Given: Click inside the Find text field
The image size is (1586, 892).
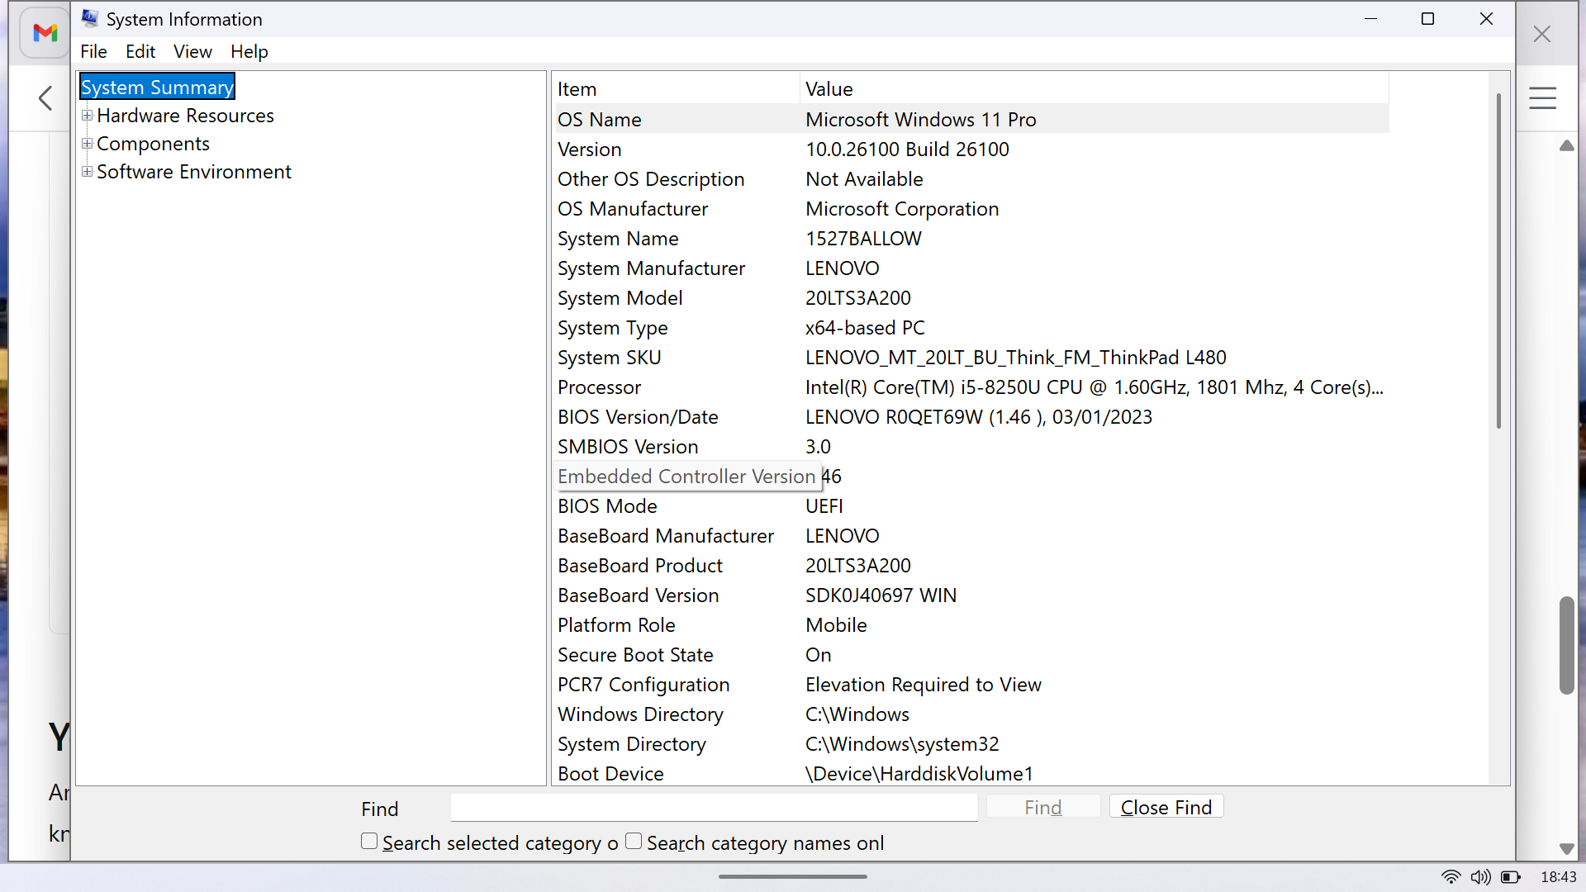Looking at the screenshot, I should click(714, 807).
